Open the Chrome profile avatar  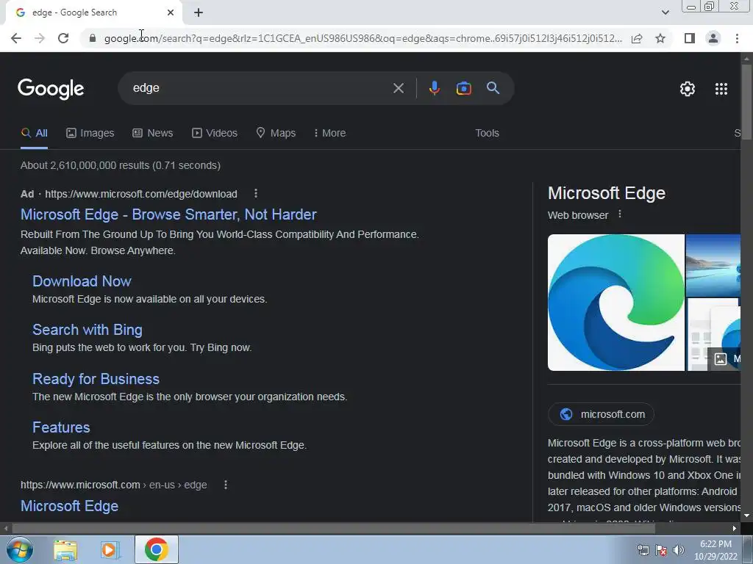point(713,38)
